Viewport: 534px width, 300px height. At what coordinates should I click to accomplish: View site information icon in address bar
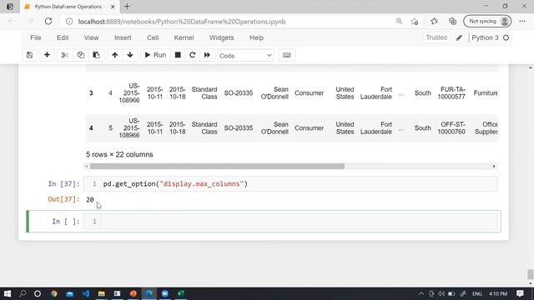[69, 22]
